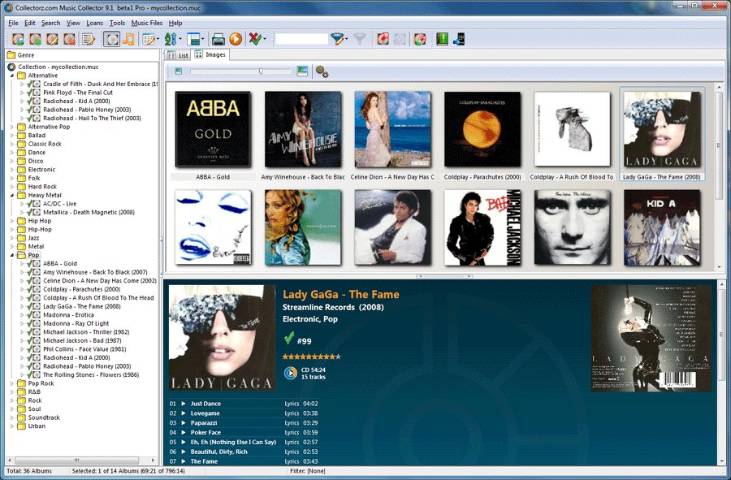Image resolution: width=731 pixels, height=480 pixels.
Task: Open the Edit Multiple Albums notepad icon
Action: (x=88, y=39)
